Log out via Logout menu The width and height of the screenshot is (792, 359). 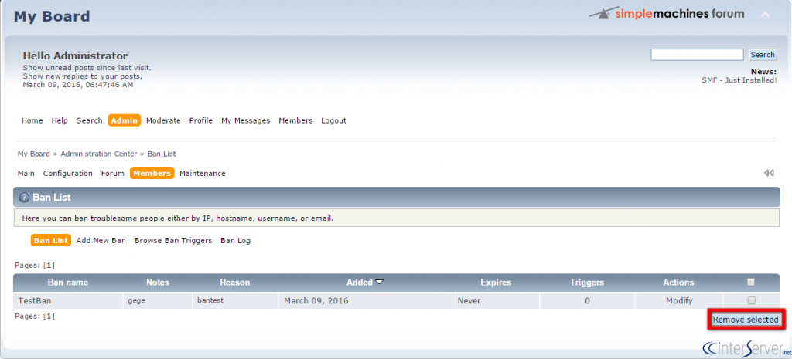334,120
